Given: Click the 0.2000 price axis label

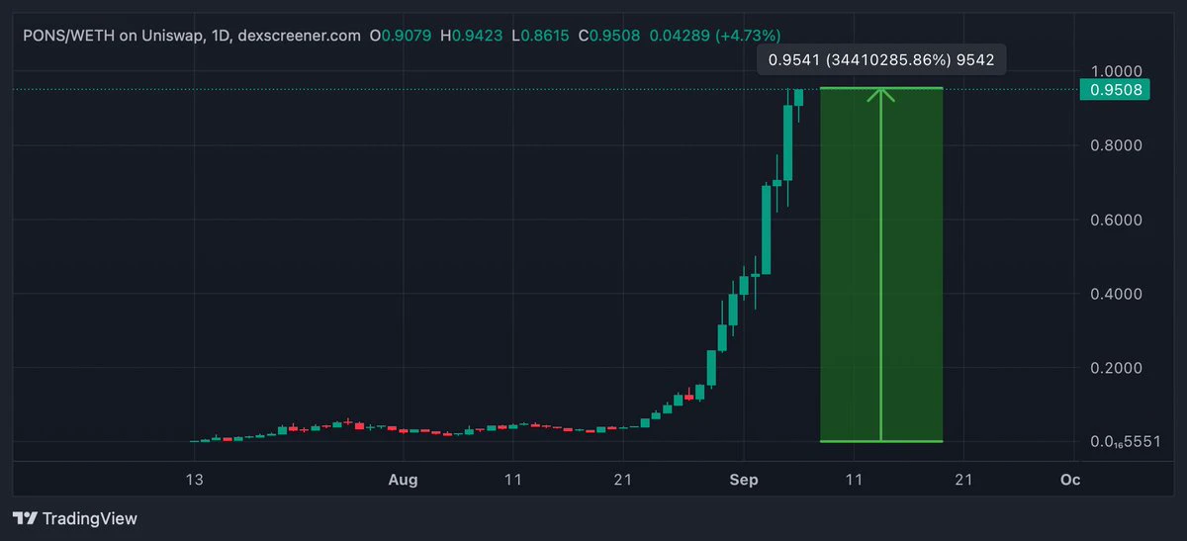Looking at the screenshot, I should click(x=1117, y=368).
